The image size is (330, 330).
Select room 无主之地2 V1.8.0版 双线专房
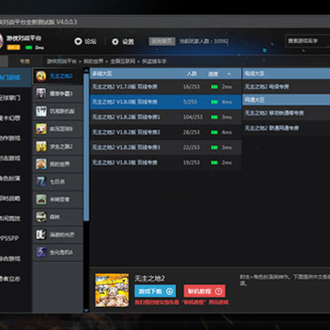coord(165,102)
